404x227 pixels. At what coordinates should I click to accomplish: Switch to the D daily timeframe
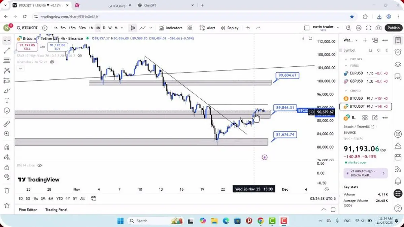coord(104,28)
